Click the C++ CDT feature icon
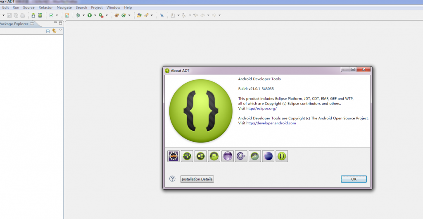The height and width of the screenshot is (219, 423). pos(241,156)
